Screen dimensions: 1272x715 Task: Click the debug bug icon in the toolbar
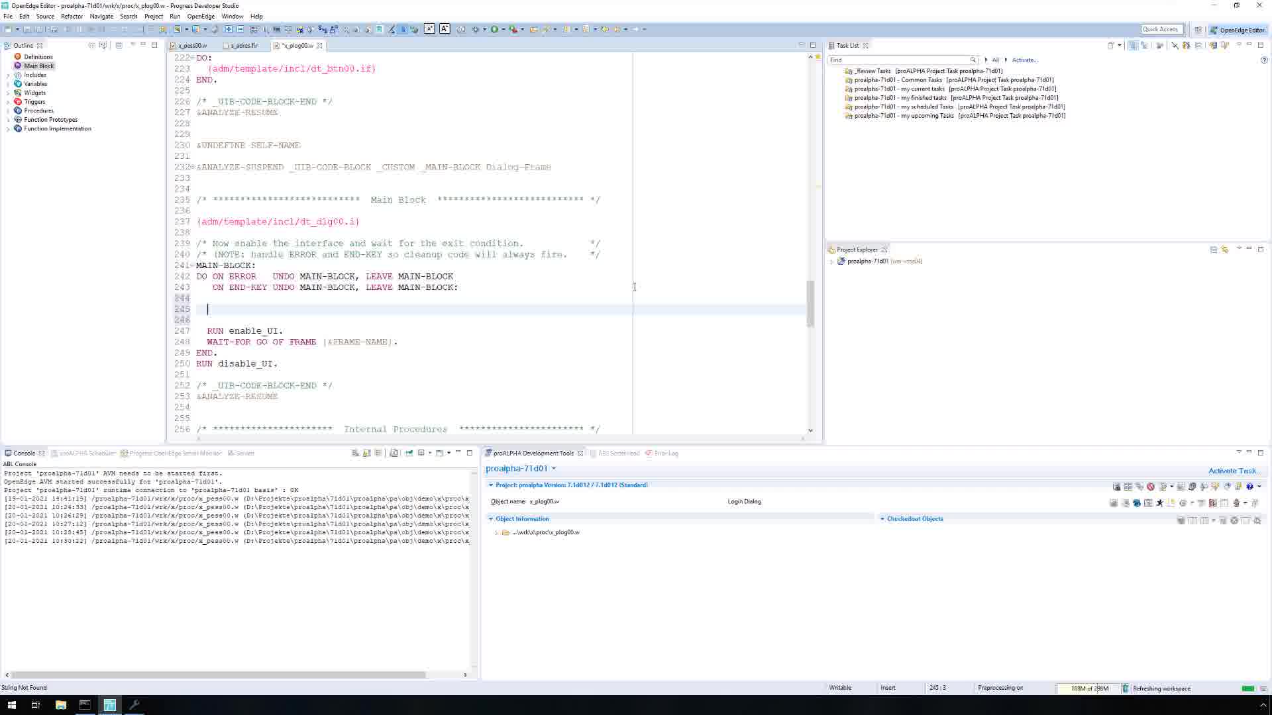click(475, 29)
